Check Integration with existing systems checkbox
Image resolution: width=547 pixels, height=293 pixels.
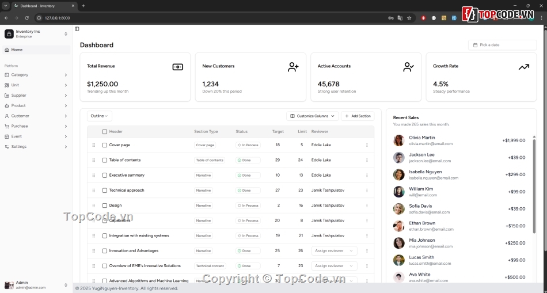(105, 236)
